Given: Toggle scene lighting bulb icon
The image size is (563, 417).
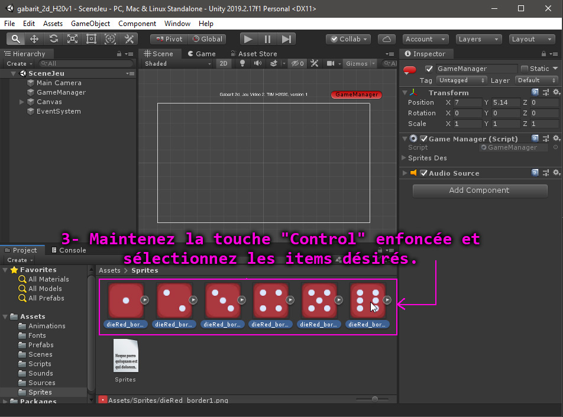Looking at the screenshot, I should (x=242, y=63).
